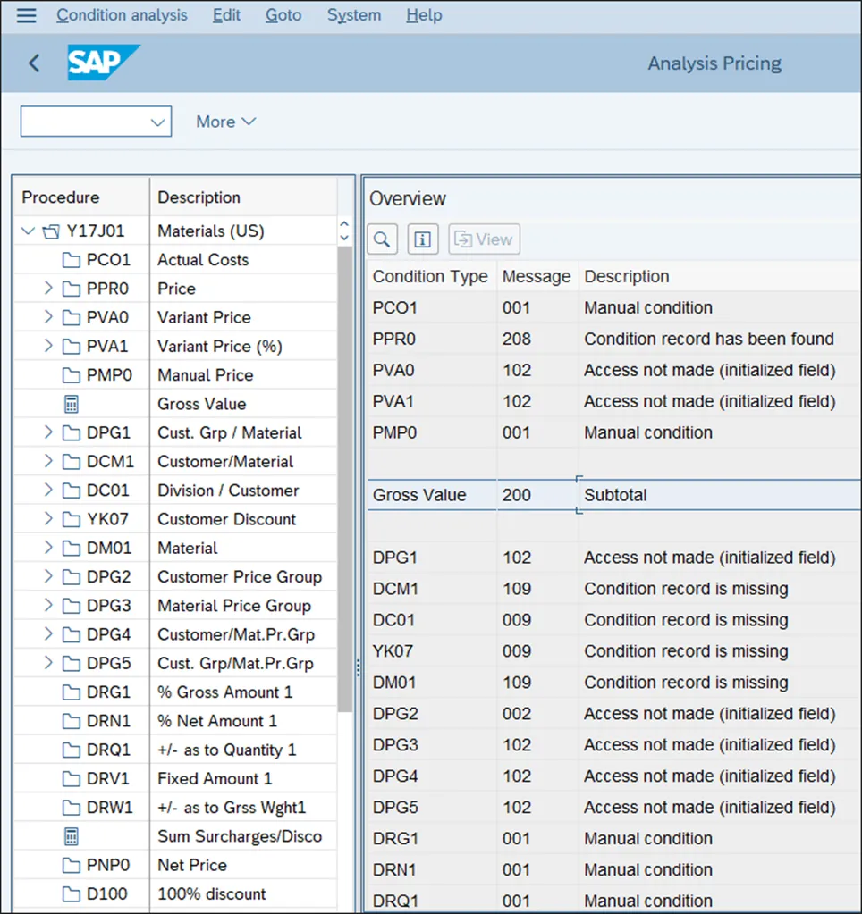This screenshot has height=914, width=862.
Task: Expand the PPR0 Price node
Action: tap(48, 289)
